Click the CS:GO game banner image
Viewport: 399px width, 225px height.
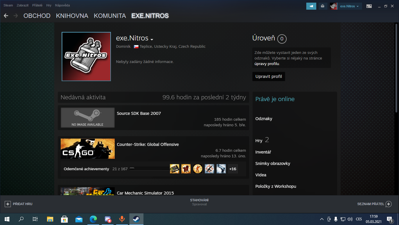pos(88,149)
